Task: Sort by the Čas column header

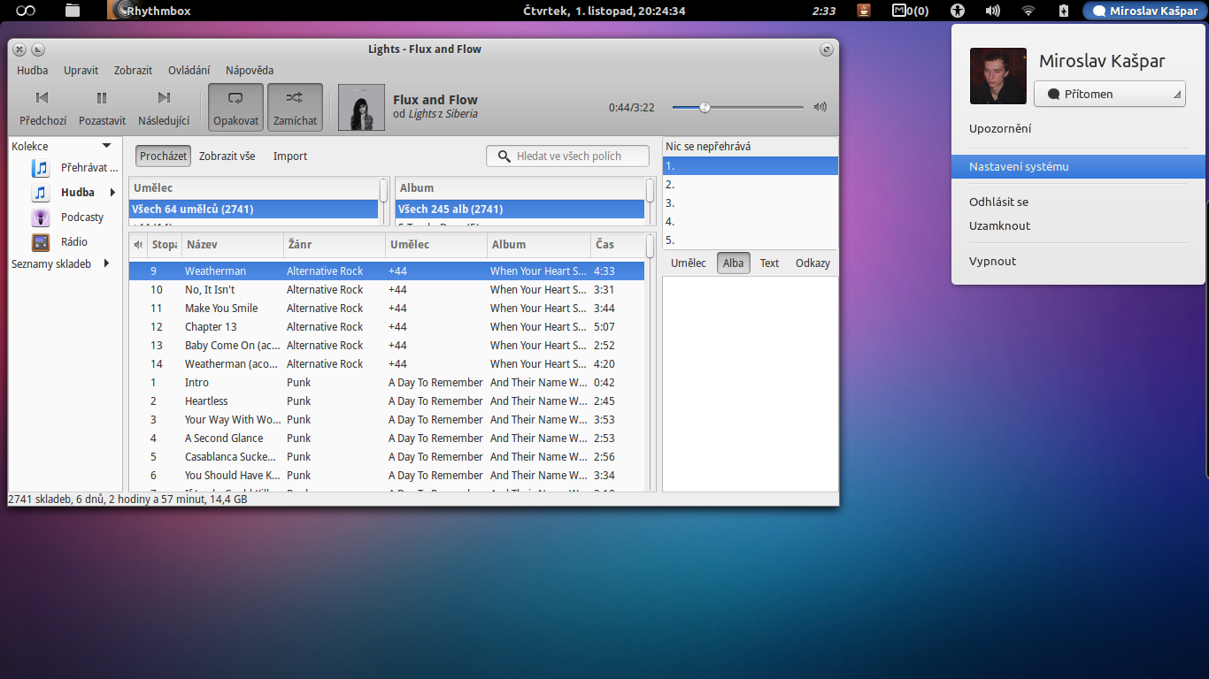Action: 618,245
